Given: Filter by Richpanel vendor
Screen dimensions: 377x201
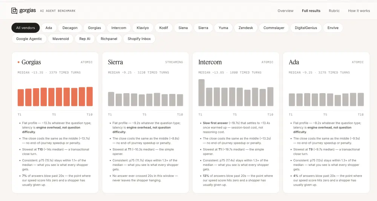Looking at the screenshot, I should pyautogui.click(x=109, y=39).
